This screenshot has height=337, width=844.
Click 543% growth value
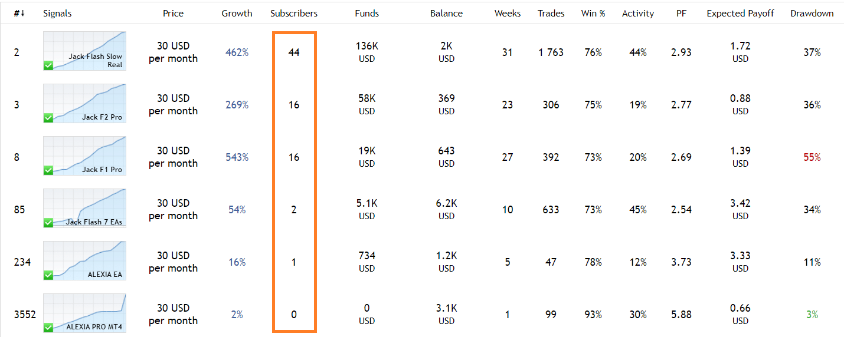point(237,157)
